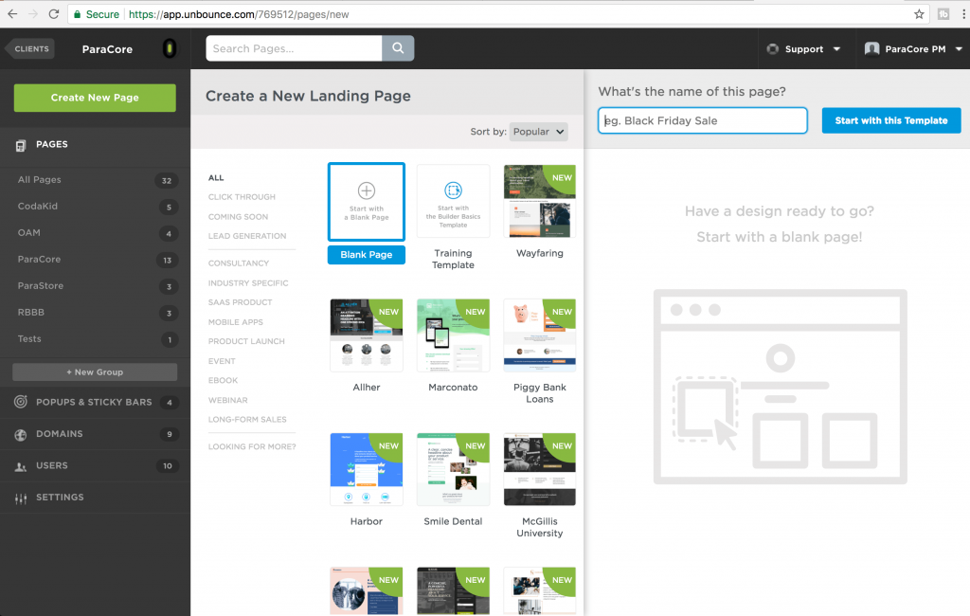Click the browser address bar URL

(x=239, y=14)
